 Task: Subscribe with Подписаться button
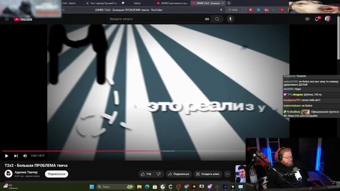[57, 174]
